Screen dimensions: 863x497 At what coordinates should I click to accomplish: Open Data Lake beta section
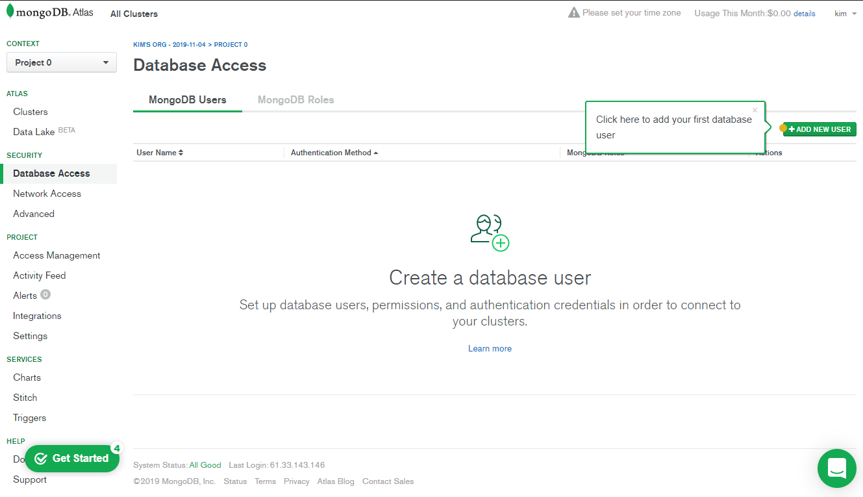(44, 131)
